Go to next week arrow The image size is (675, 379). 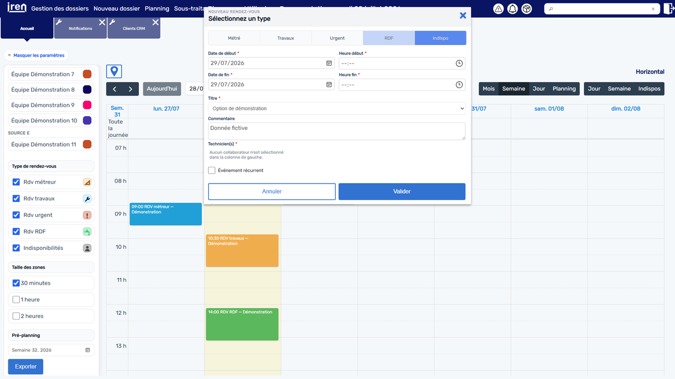130,89
